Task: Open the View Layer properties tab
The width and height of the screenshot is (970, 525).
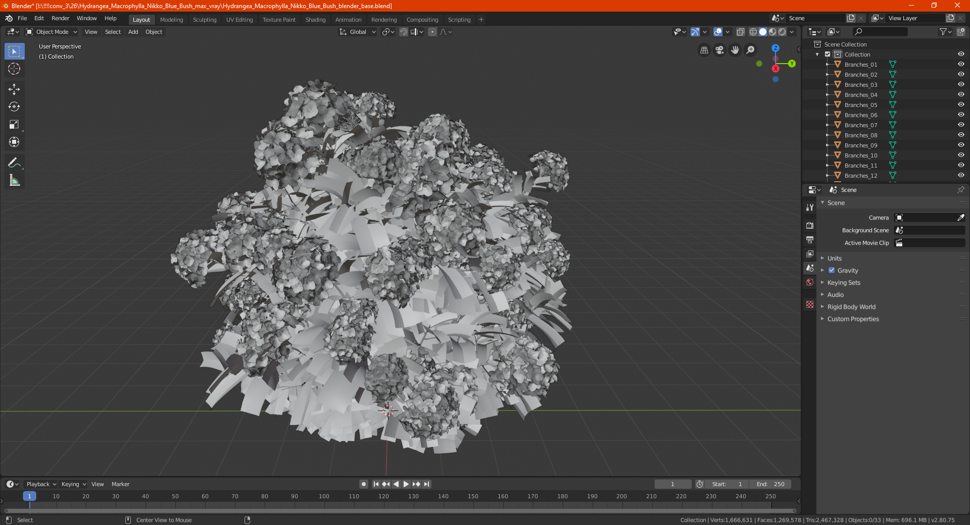Action: [x=810, y=254]
